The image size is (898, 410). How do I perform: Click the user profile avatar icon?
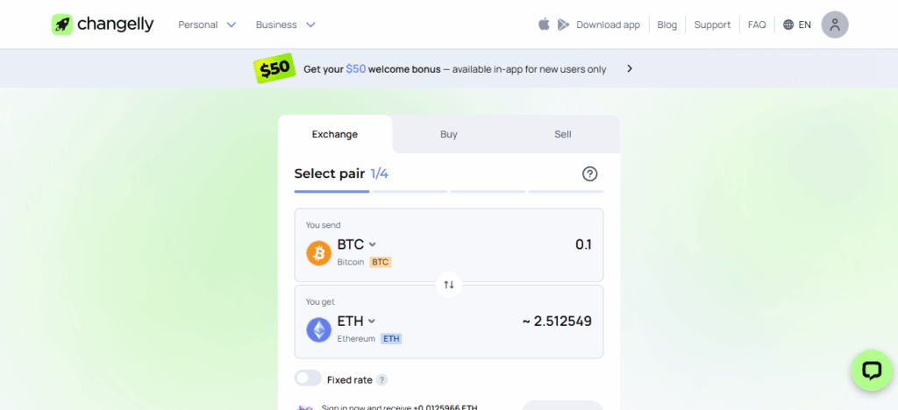pyautogui.click(x=835, y=25)
